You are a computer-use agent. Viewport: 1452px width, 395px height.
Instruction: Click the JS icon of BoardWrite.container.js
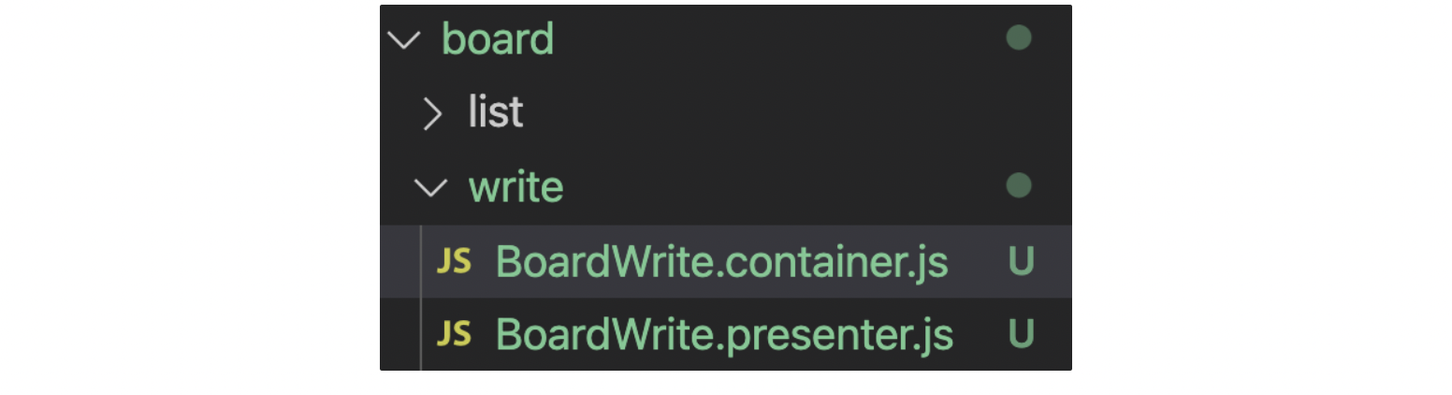pos(454,262)
